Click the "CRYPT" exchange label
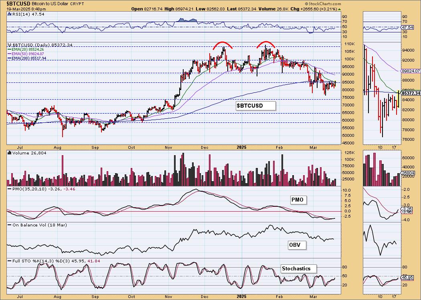The image size is (421, 300). coord(77,4)
